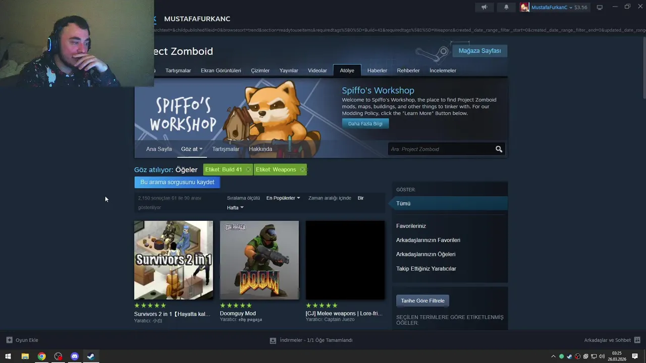Open Discord from taskbar
The image size is (646, 363).
pyautogui.click(x=75, y=356)
